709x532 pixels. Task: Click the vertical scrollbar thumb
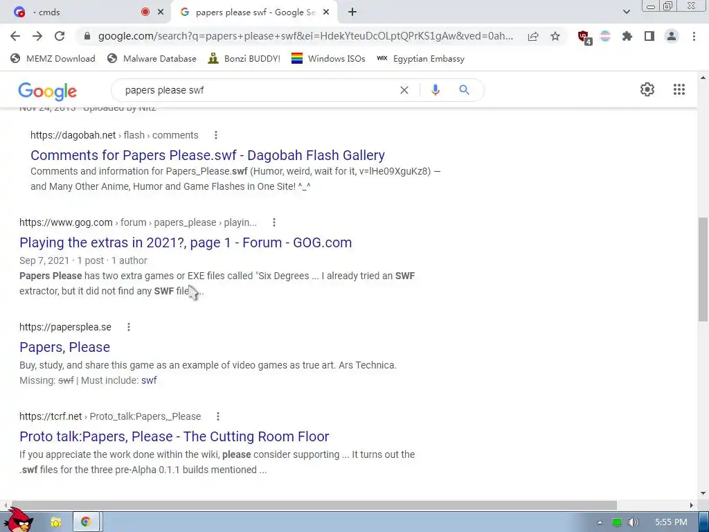coord(703,269)
